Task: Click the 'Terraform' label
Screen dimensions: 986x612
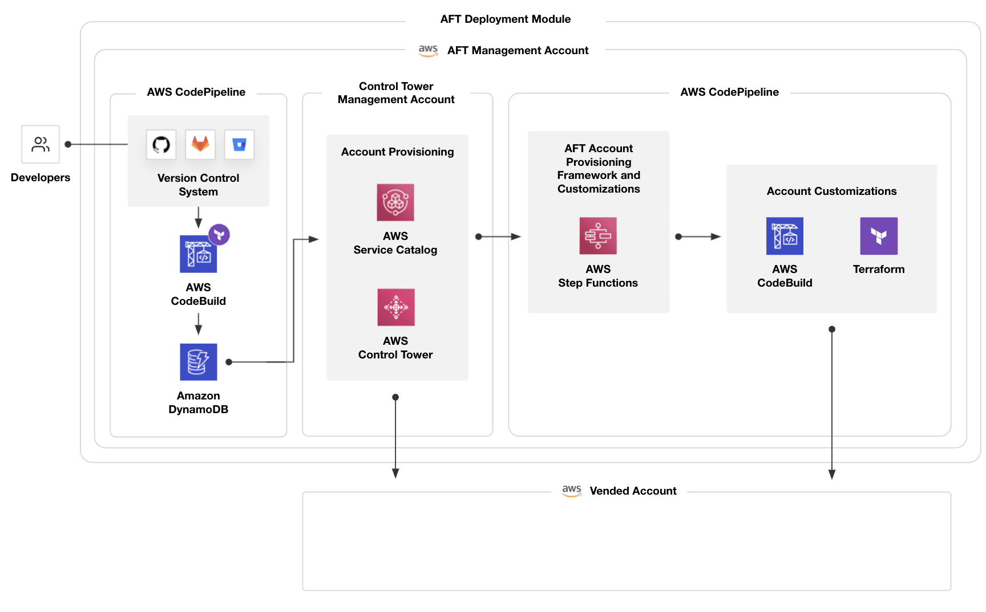Action: [879, 269]
